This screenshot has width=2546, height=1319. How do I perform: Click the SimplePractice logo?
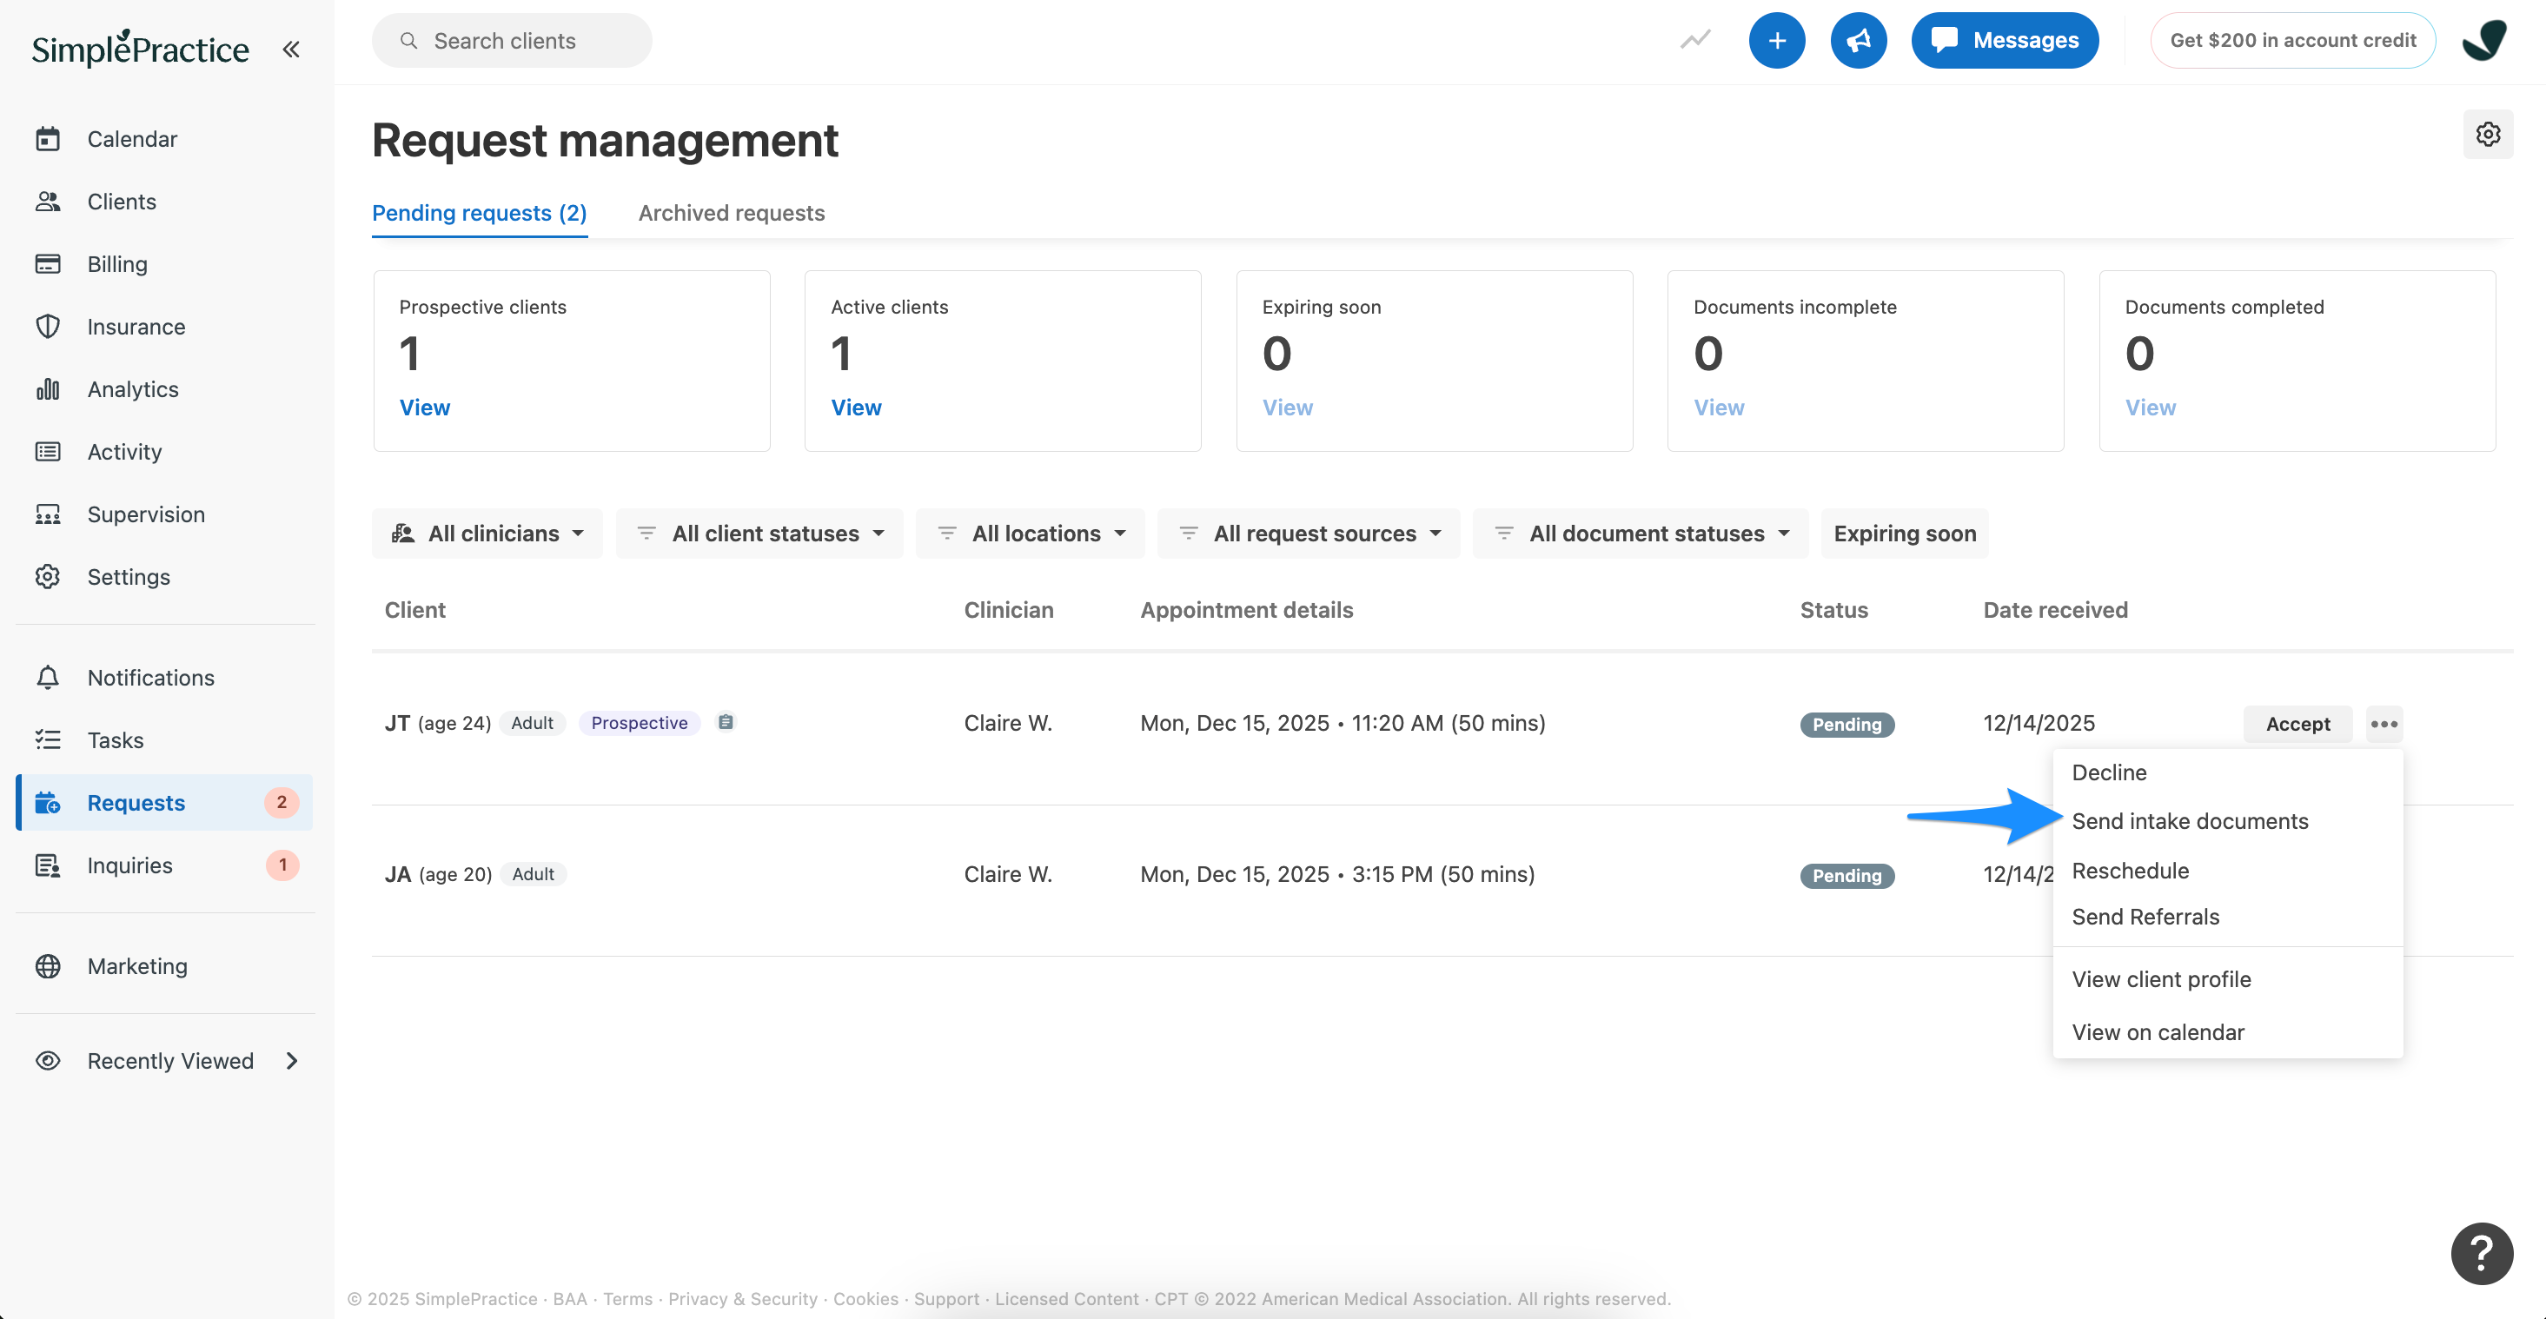click(141, 48)
